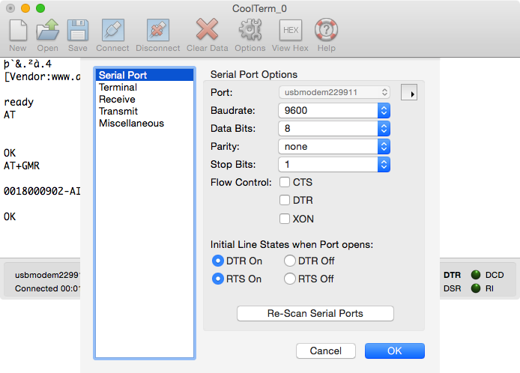The image size is (520, 373).
Task: Confirm settings with the OK button
Action: tap(395, 351)
